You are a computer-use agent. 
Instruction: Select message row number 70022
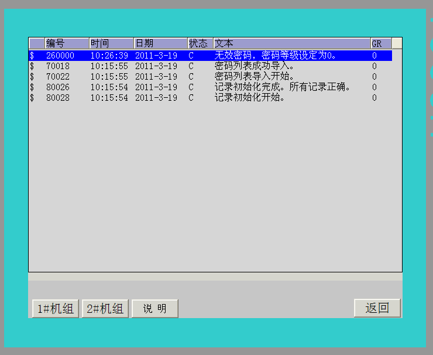[211, 77]
